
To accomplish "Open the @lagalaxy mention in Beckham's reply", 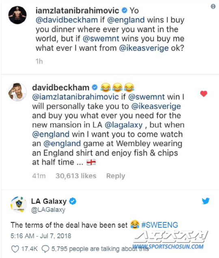I will (124, 125).
